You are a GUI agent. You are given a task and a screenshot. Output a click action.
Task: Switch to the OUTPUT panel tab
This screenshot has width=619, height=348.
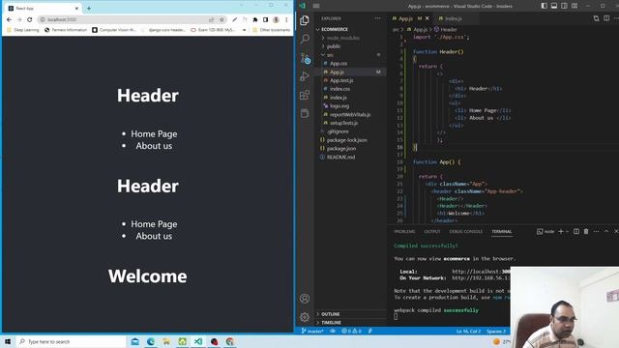pos(432,232)
